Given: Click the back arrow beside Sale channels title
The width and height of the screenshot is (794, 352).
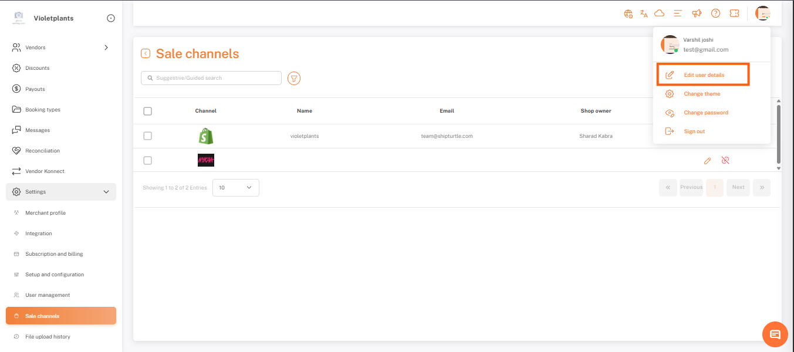Looking at the screenshot, I should [x=146, y=53].
